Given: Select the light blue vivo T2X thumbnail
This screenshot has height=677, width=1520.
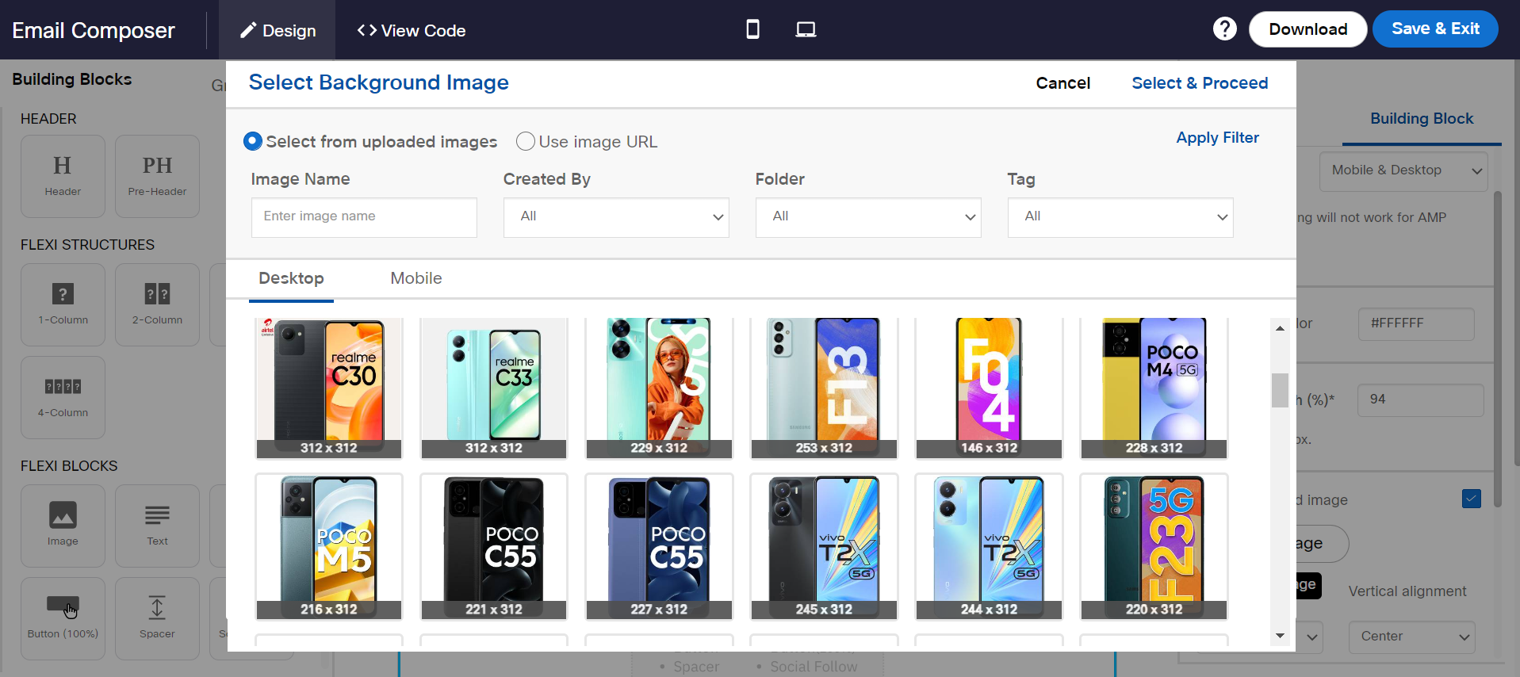Looking at the screenshot, I should coord(989,546).
